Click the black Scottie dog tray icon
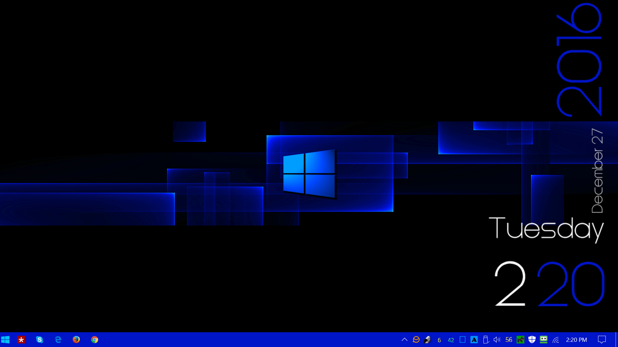The image size is (618, 347). tap(520, 340)
